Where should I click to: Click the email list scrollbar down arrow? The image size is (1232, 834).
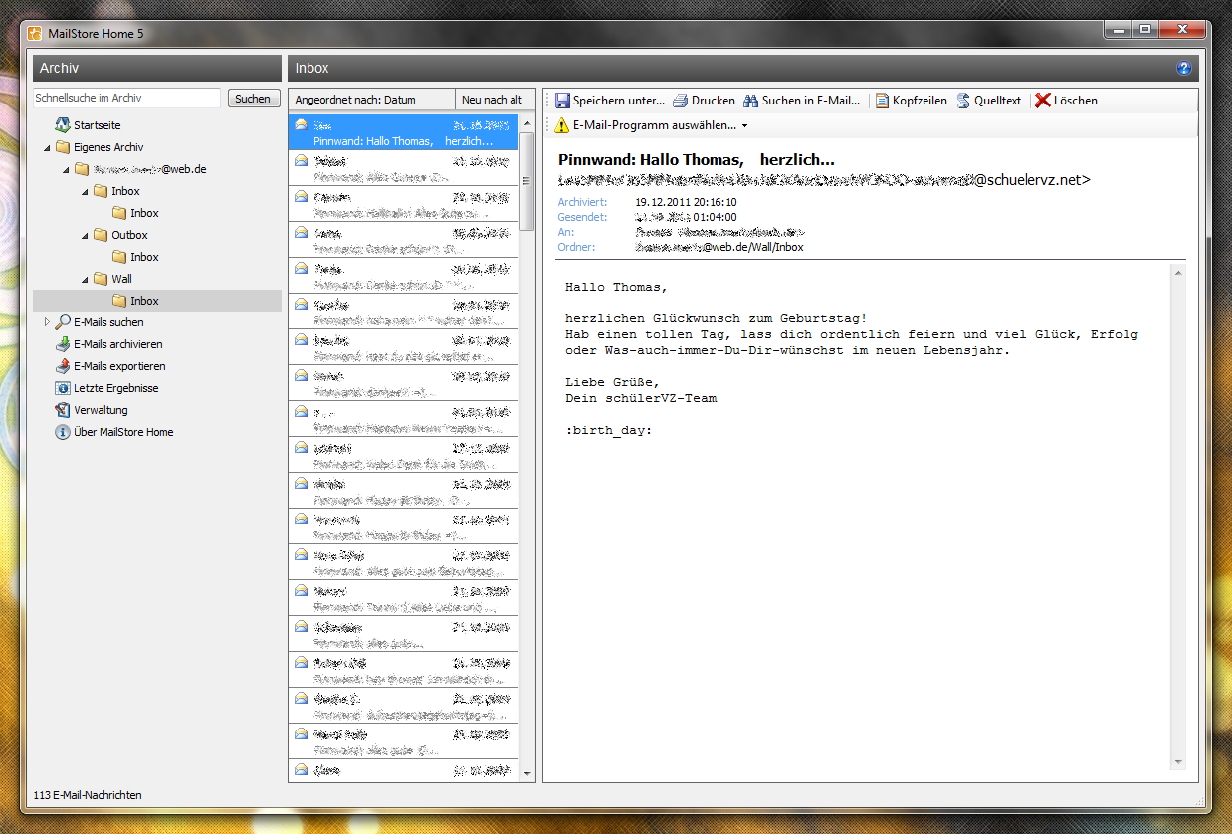pos(527,773)
